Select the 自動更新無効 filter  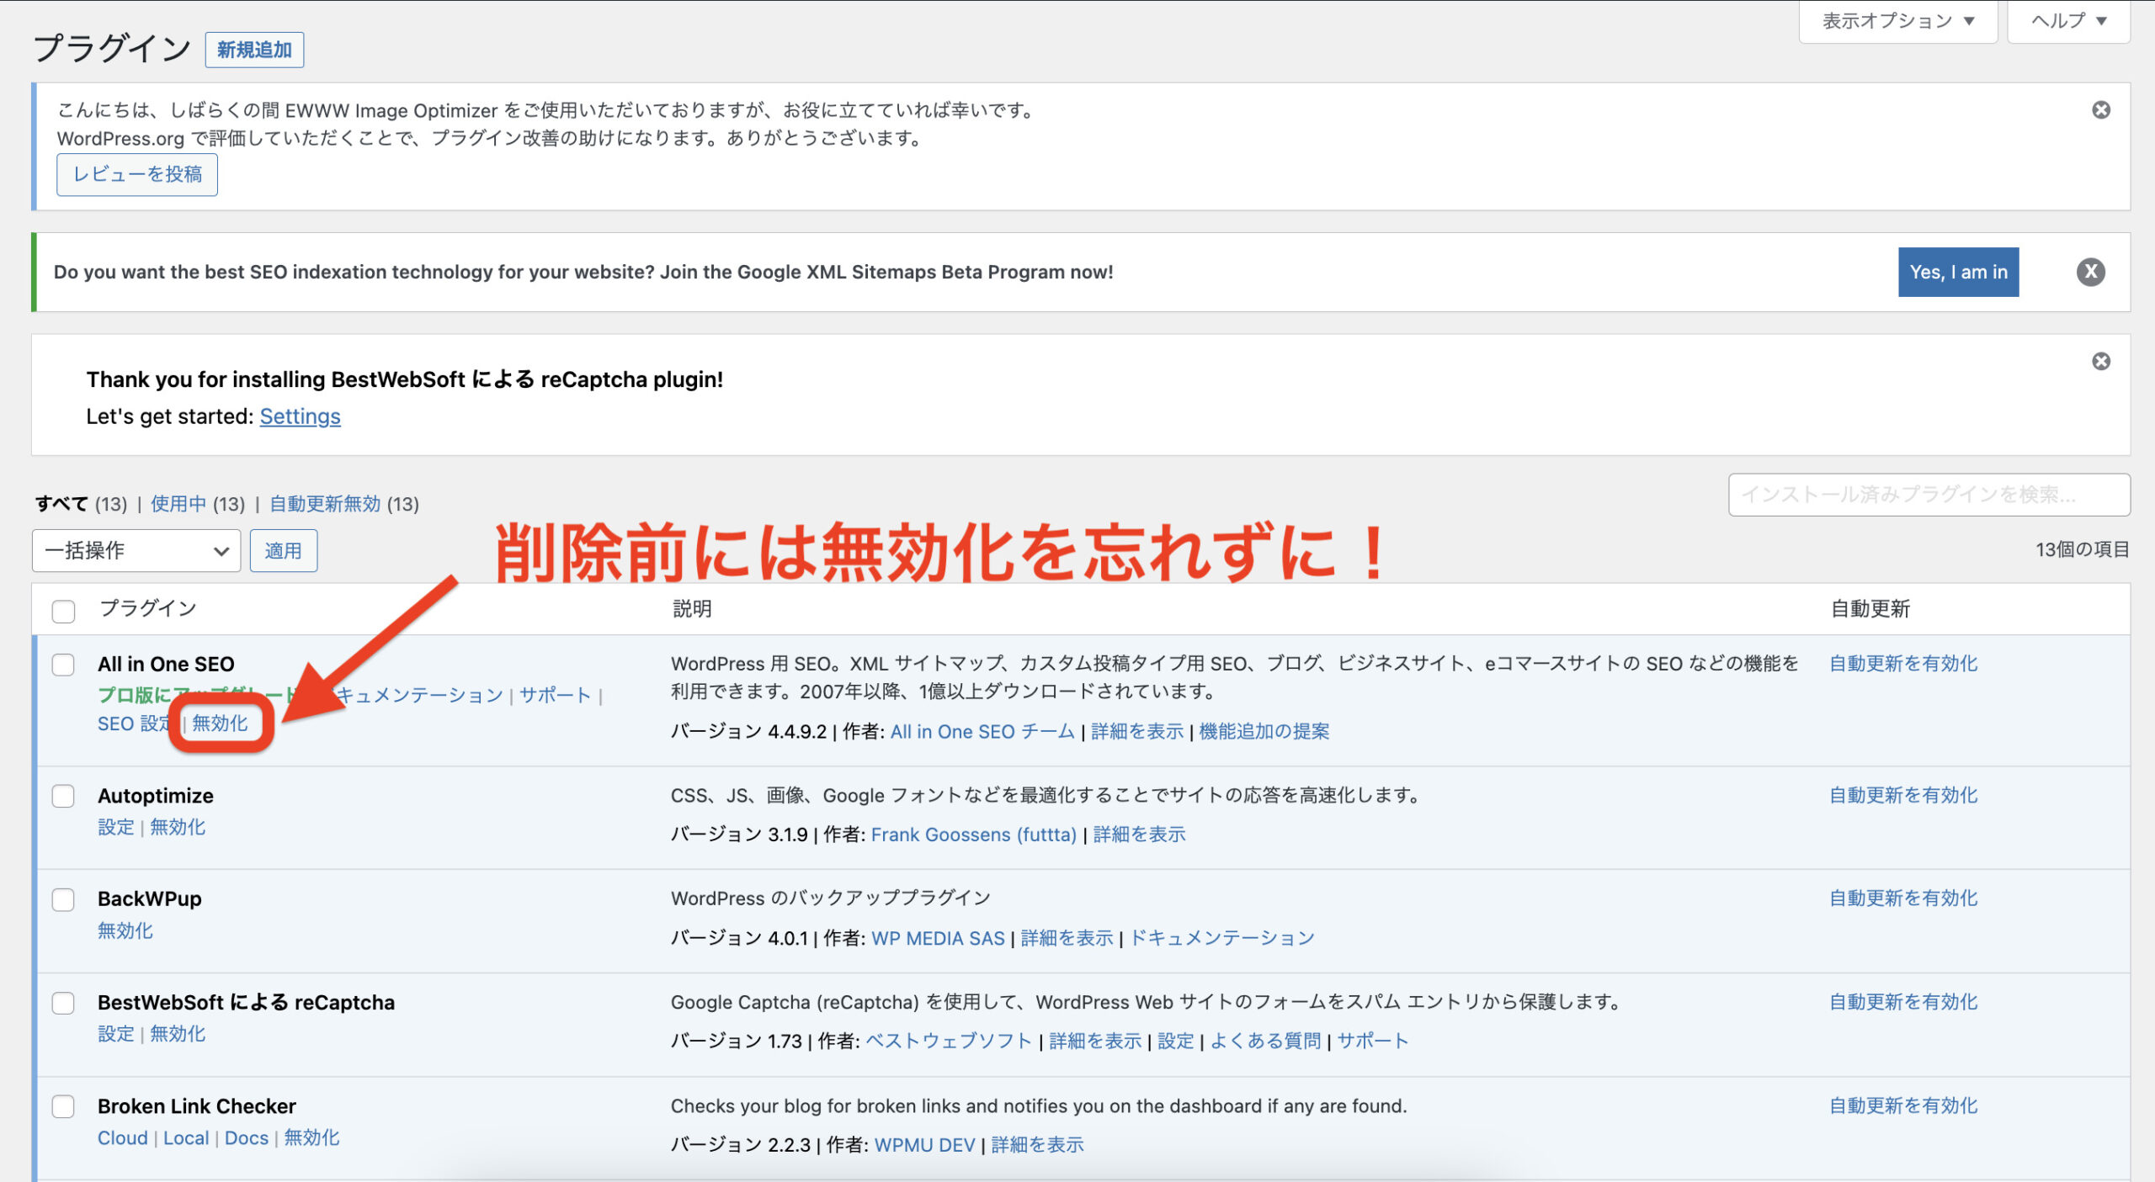click(x=325, y=504)
